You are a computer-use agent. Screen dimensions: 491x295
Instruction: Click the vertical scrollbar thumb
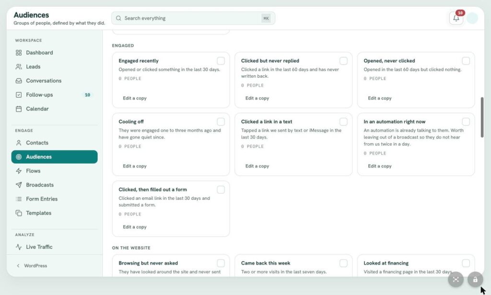(482, 117)
